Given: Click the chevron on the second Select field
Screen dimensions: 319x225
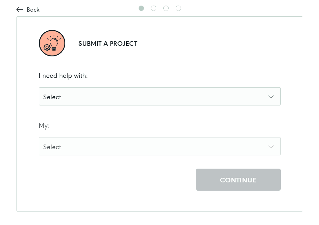Looking at the screenshot, I should point(271,146).
